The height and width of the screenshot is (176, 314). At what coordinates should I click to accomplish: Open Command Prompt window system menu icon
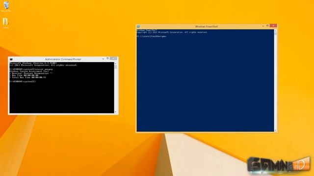11,59
